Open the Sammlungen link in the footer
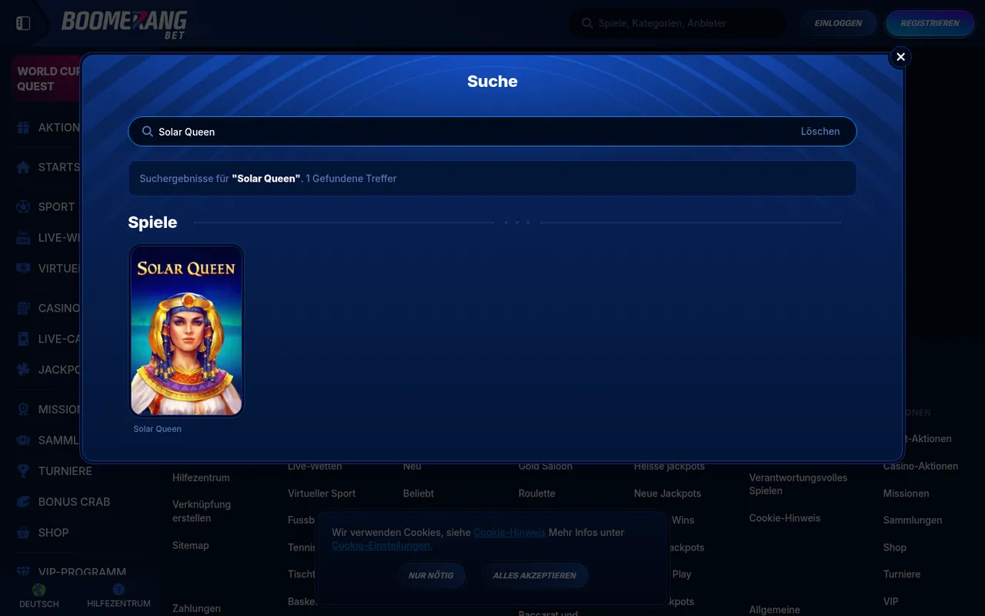The height and width of the screenshot is (616, 985). coord(913,520)
